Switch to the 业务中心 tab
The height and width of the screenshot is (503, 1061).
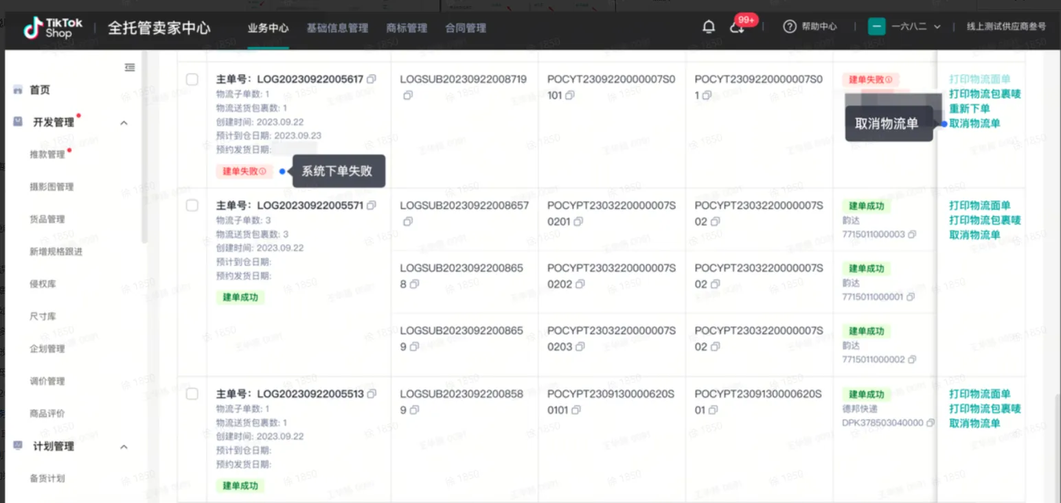(268, 28)
